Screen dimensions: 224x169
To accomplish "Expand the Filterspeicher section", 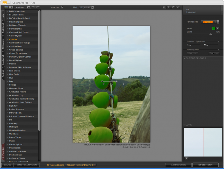I will (x=184, y=58).
